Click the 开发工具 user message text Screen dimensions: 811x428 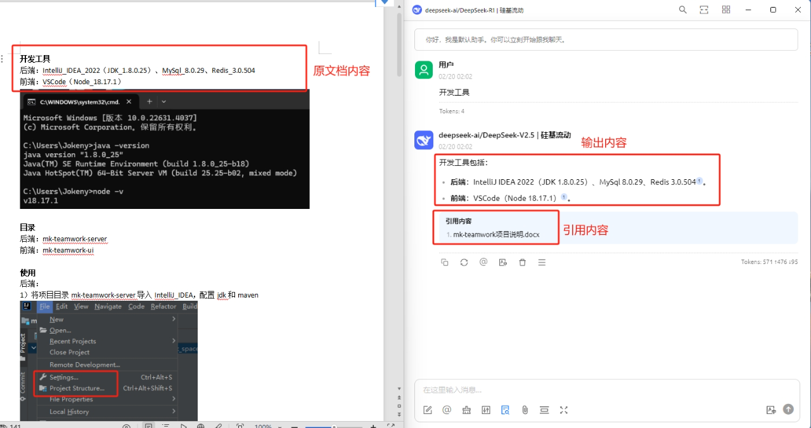tap(454, 92)
